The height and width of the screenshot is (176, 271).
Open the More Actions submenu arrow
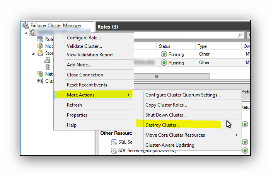pos(129,95)
